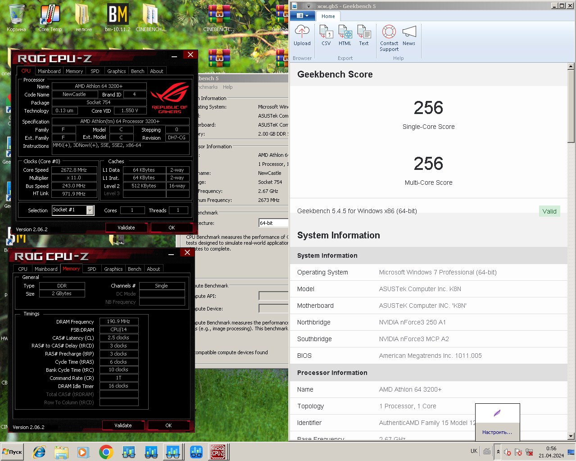Click the Core Speed 2672.8 MHz value

point(74,170)
